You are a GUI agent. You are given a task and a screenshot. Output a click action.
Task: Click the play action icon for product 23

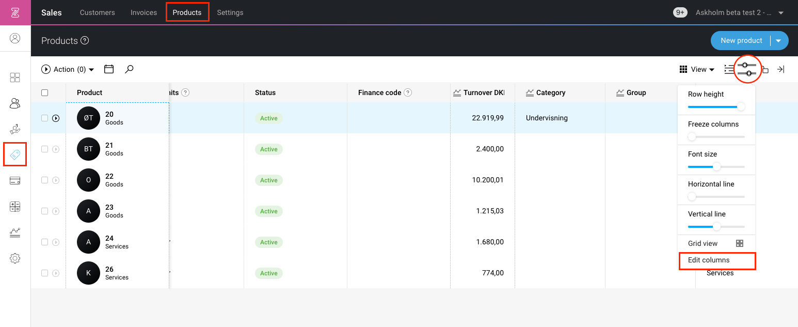[x=56, y=211]
